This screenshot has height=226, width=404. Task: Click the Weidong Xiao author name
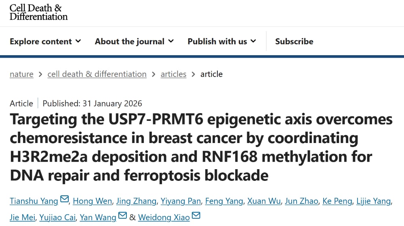click(164, 218)
